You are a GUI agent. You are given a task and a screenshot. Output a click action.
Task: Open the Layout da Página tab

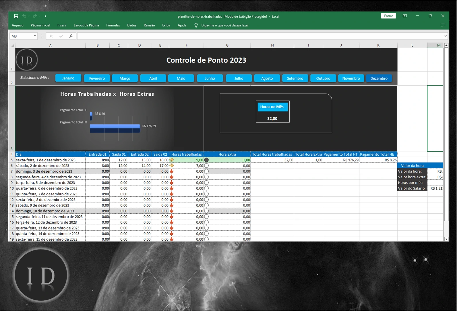pyautogui.click(x=86, y=25)
